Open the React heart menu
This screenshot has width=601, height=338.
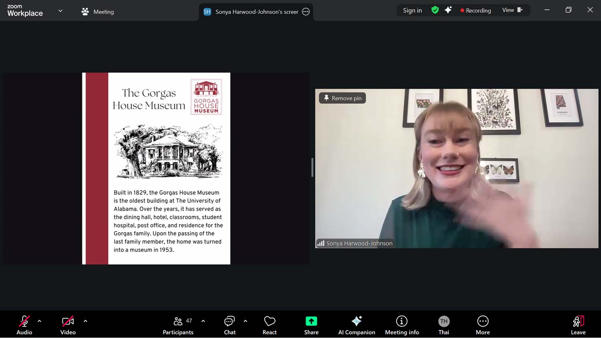[270, 325]
